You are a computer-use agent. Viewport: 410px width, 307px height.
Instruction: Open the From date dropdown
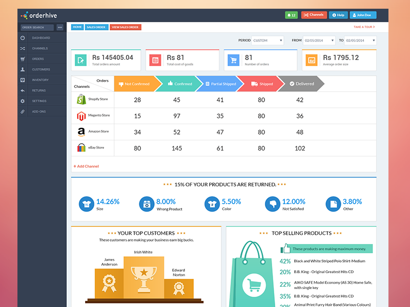[x=319, y=40]
